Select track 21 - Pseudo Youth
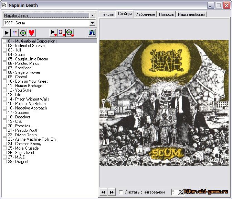232x199 pixels. coord(23,130)
